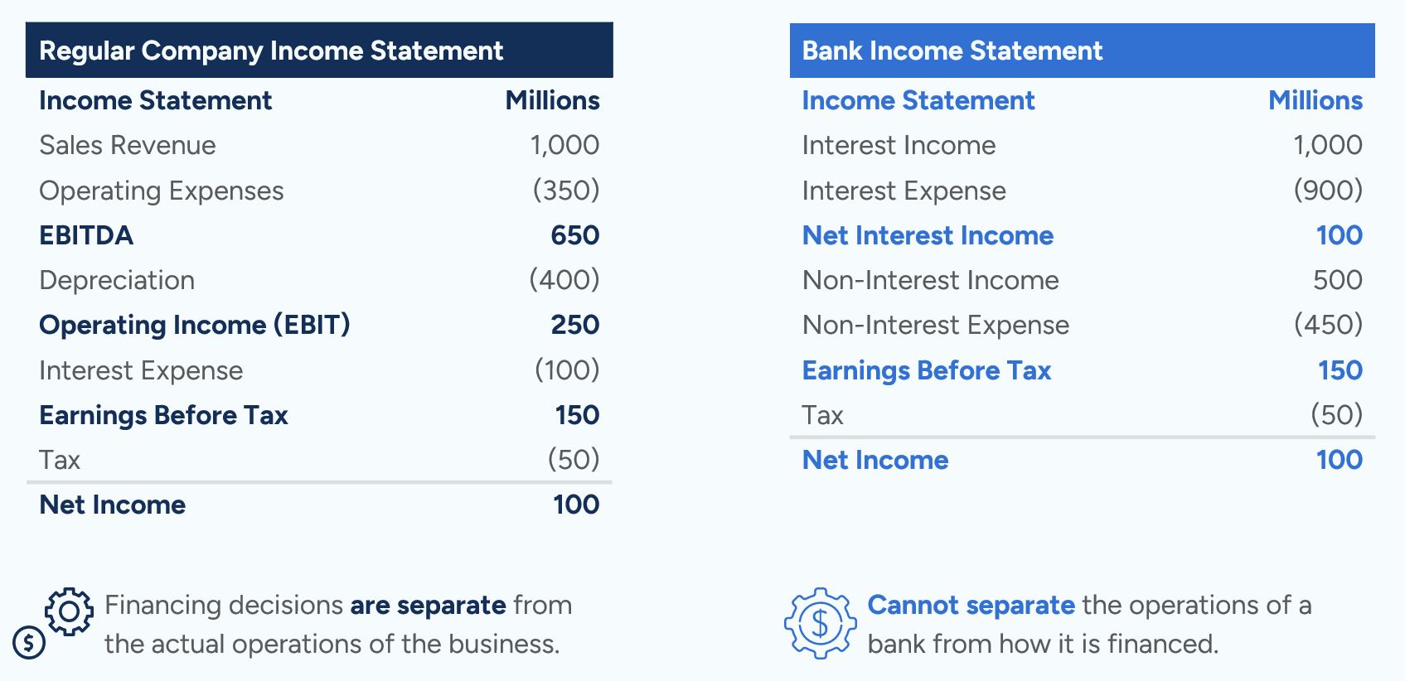Click the Interest Expense (900) value

1328,191
